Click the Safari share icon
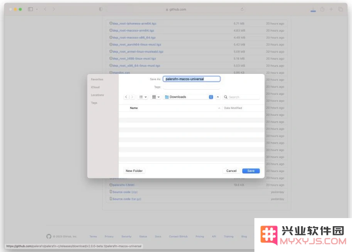The height and width of the screenshot is (252, 352). [322, 9]
